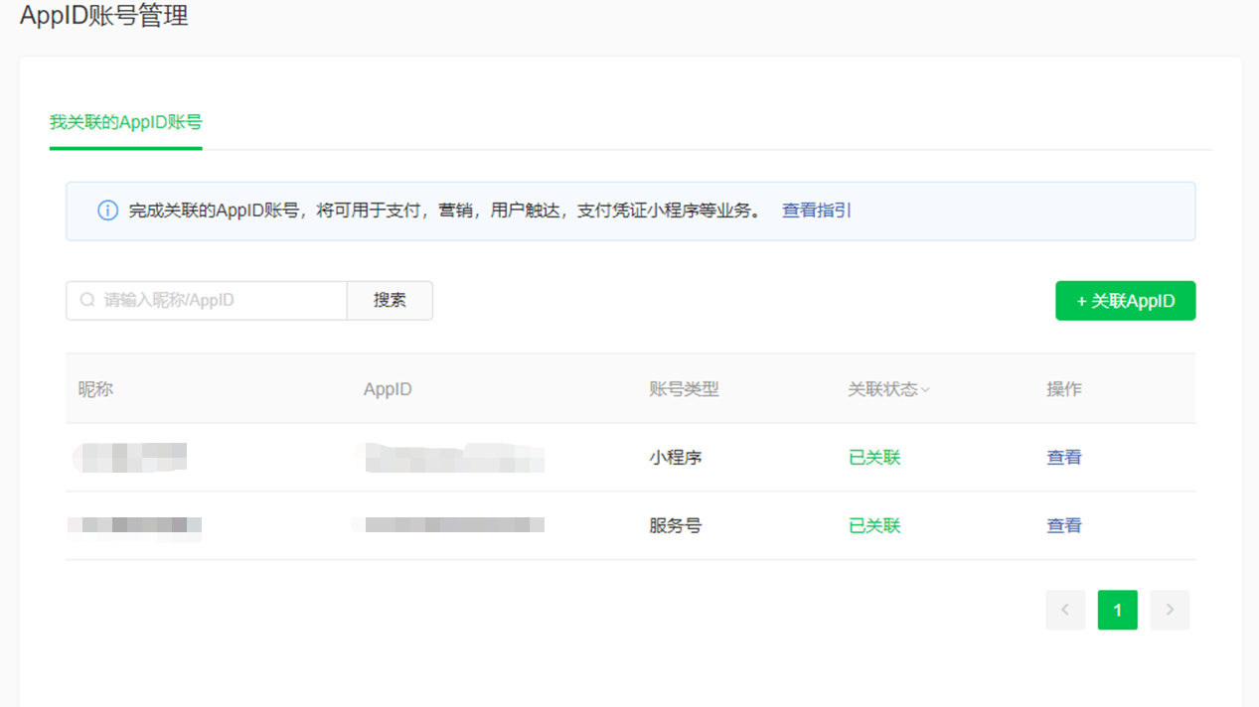Click the blurred nickname in the 小程序 row
Image resolution: width=1259 pixels, height=707 pixels.
pos(129,458)
